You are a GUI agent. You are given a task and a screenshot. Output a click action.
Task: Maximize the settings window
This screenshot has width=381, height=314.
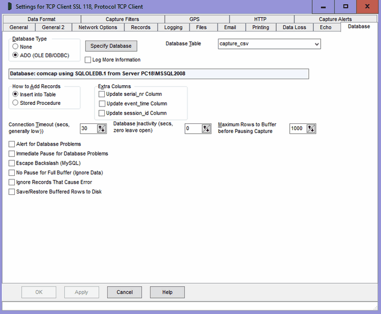click(x=345, y=7)
